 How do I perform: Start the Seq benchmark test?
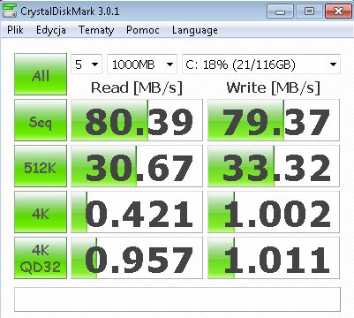pyautogui.click(x=41, y=120)
